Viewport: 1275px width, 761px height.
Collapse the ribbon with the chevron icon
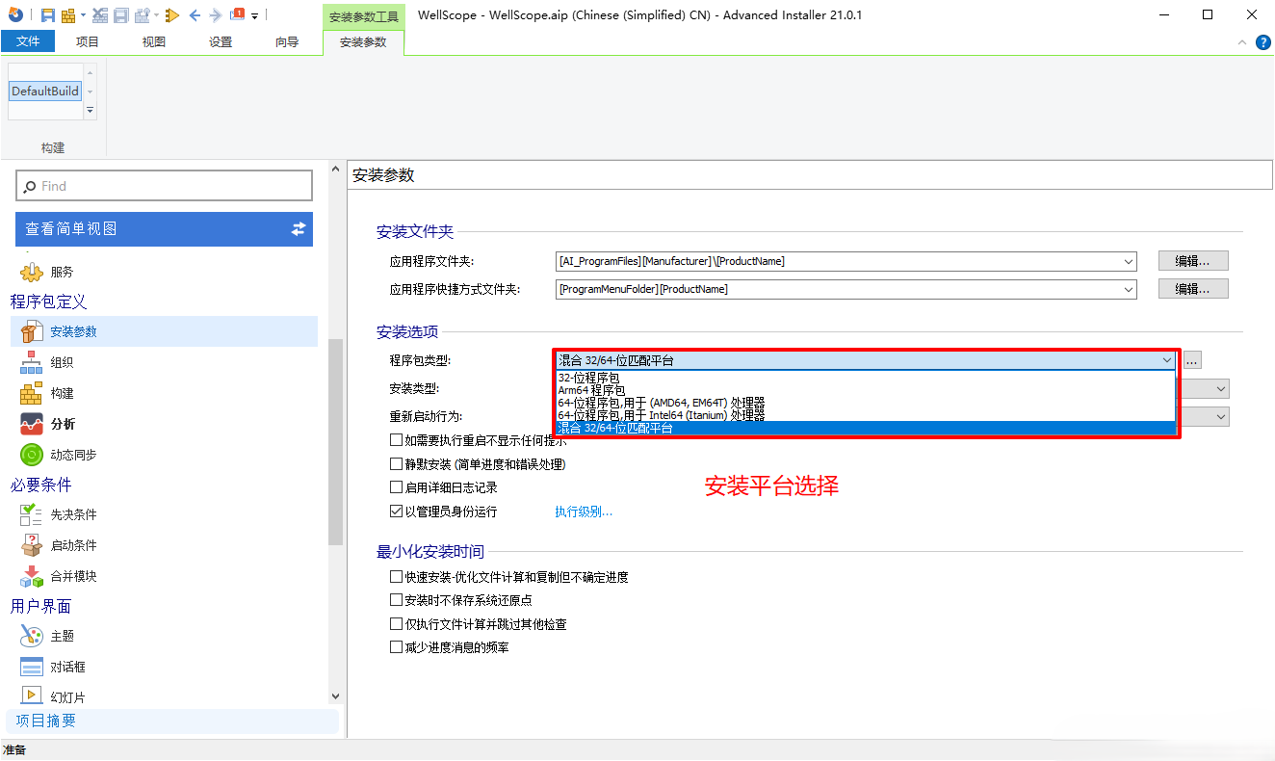[x=1242, y=42]
